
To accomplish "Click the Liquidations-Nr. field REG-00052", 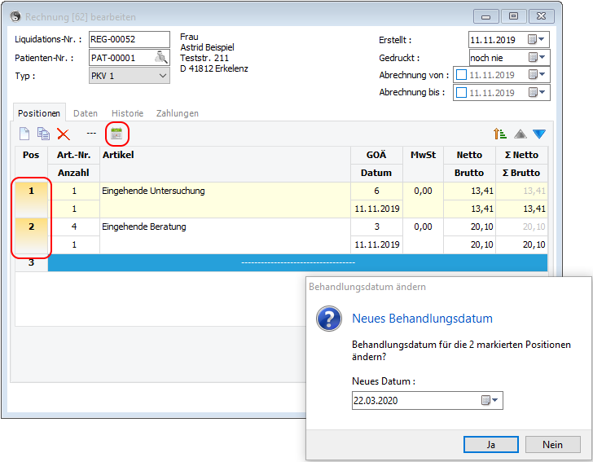I will click(x=130, y=39).
